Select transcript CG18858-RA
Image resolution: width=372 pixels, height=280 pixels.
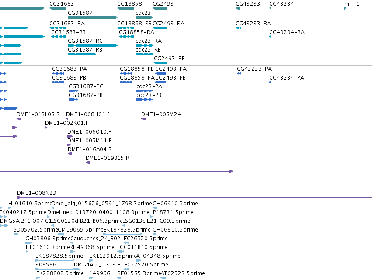click(126, 37)
